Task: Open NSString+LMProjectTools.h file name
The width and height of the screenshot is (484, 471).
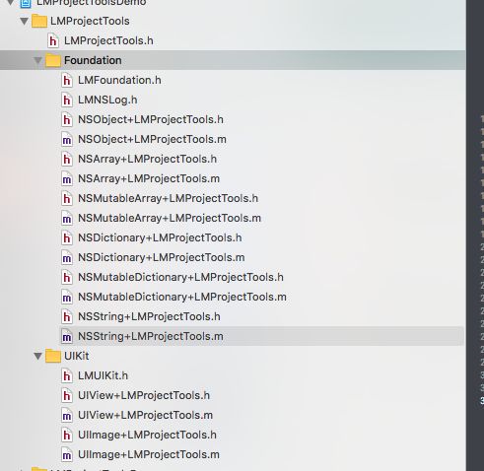Action: click(149, 316)
